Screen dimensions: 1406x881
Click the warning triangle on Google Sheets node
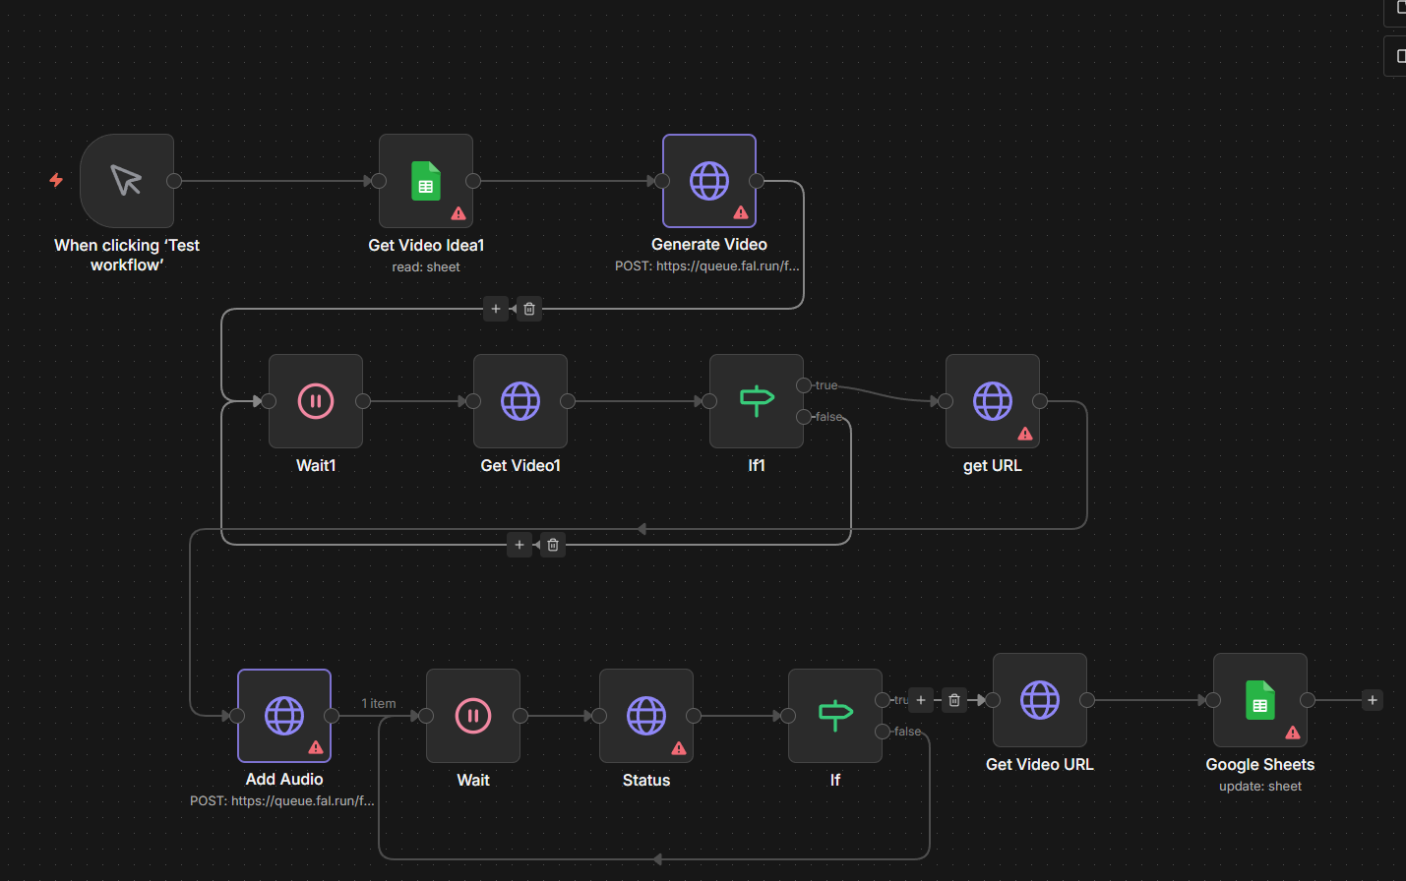(x=1292, y=732)
